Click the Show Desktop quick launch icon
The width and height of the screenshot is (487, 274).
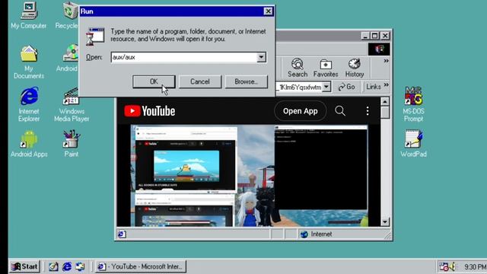53,266
